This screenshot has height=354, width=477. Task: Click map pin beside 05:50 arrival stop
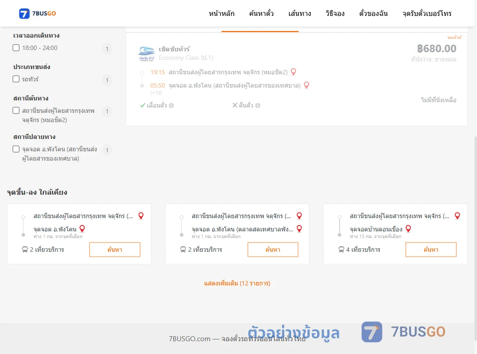click(307, 85)
